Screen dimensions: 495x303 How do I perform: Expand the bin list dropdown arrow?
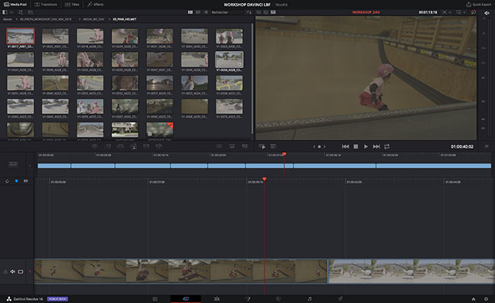tap(11, 12)
